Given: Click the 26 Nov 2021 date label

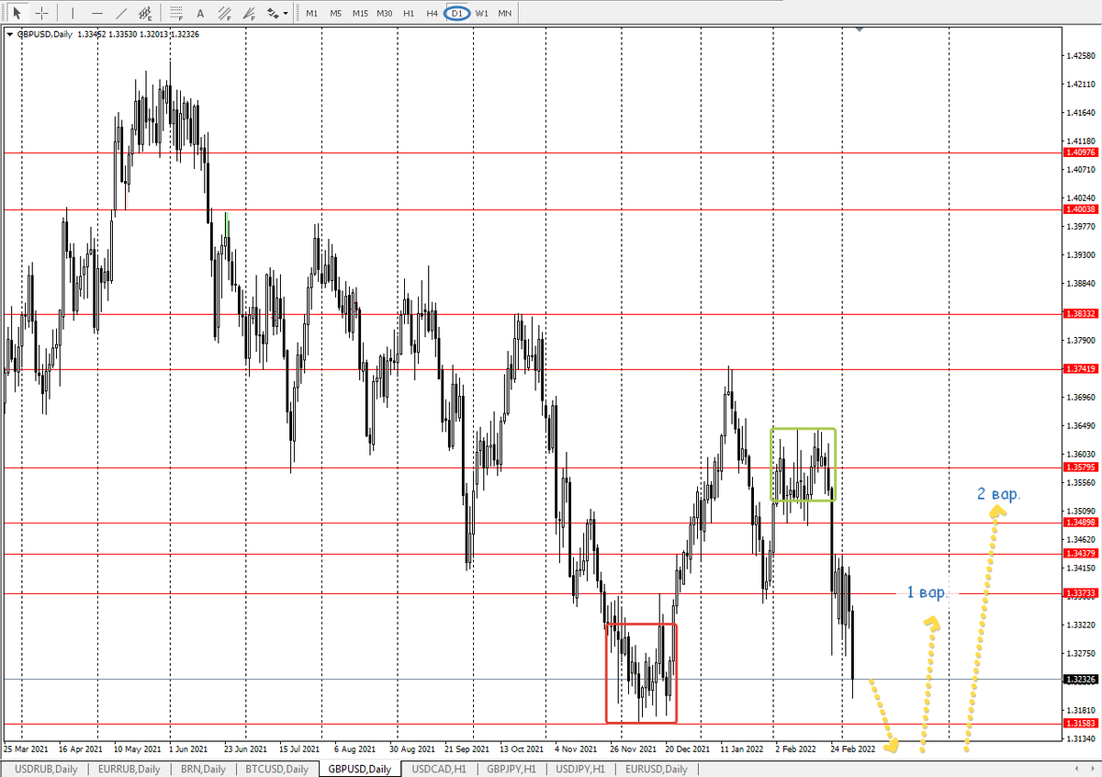Looking at the screenshot, I should 634,749.
